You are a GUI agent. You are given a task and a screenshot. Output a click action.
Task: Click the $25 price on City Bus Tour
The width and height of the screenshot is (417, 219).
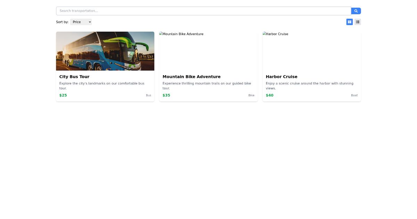(x=63, y=95)
